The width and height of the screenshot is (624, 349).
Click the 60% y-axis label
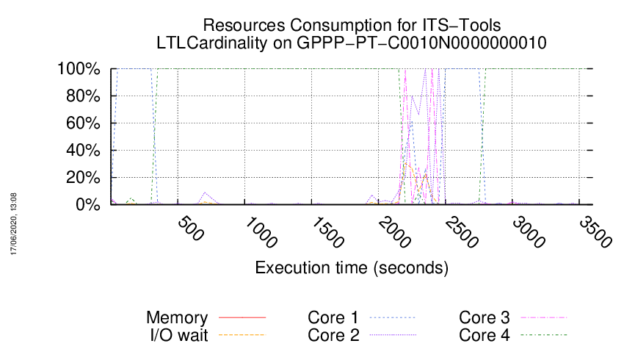coord(83,123)
